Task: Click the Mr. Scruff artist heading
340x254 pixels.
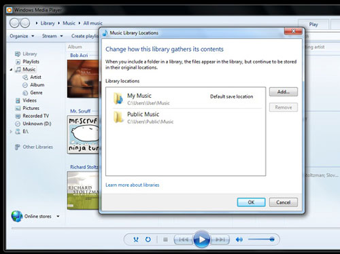Action: [80, 111]
